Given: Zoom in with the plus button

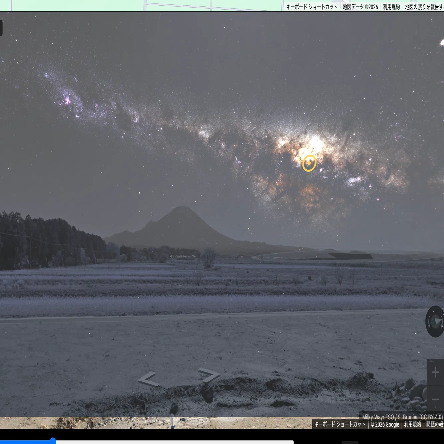Looking at the screenshot, I should [435, 372].
